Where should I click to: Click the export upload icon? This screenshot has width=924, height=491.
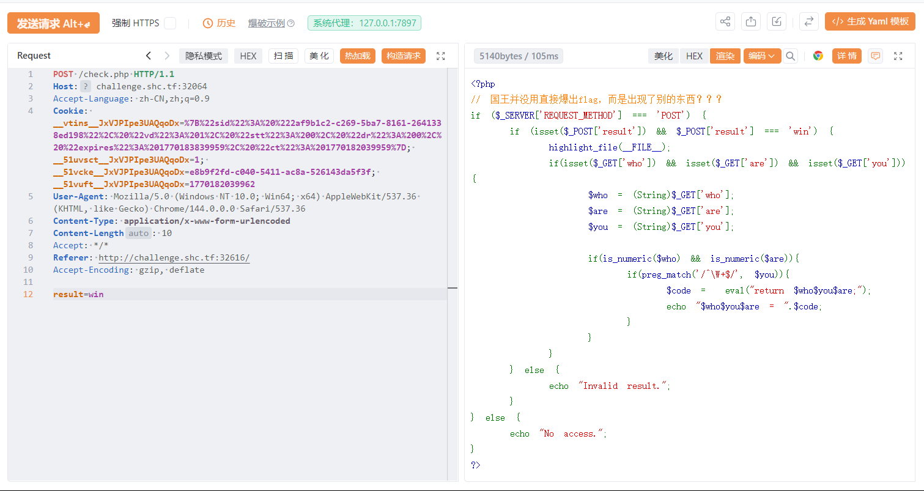(x=750, y=21)
